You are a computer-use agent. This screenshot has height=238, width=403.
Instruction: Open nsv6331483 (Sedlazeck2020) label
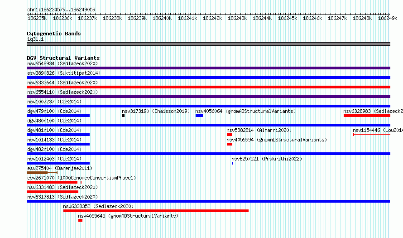[62, 187]
